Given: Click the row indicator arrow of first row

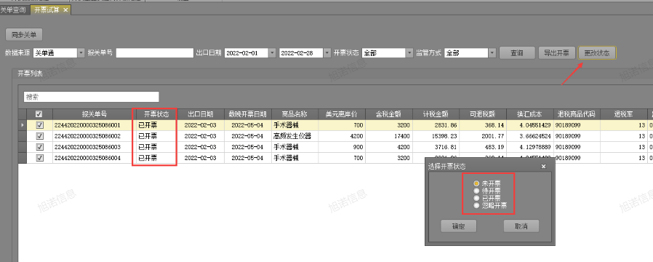Looking at the screenshot, I should click(x=23, y=124).
